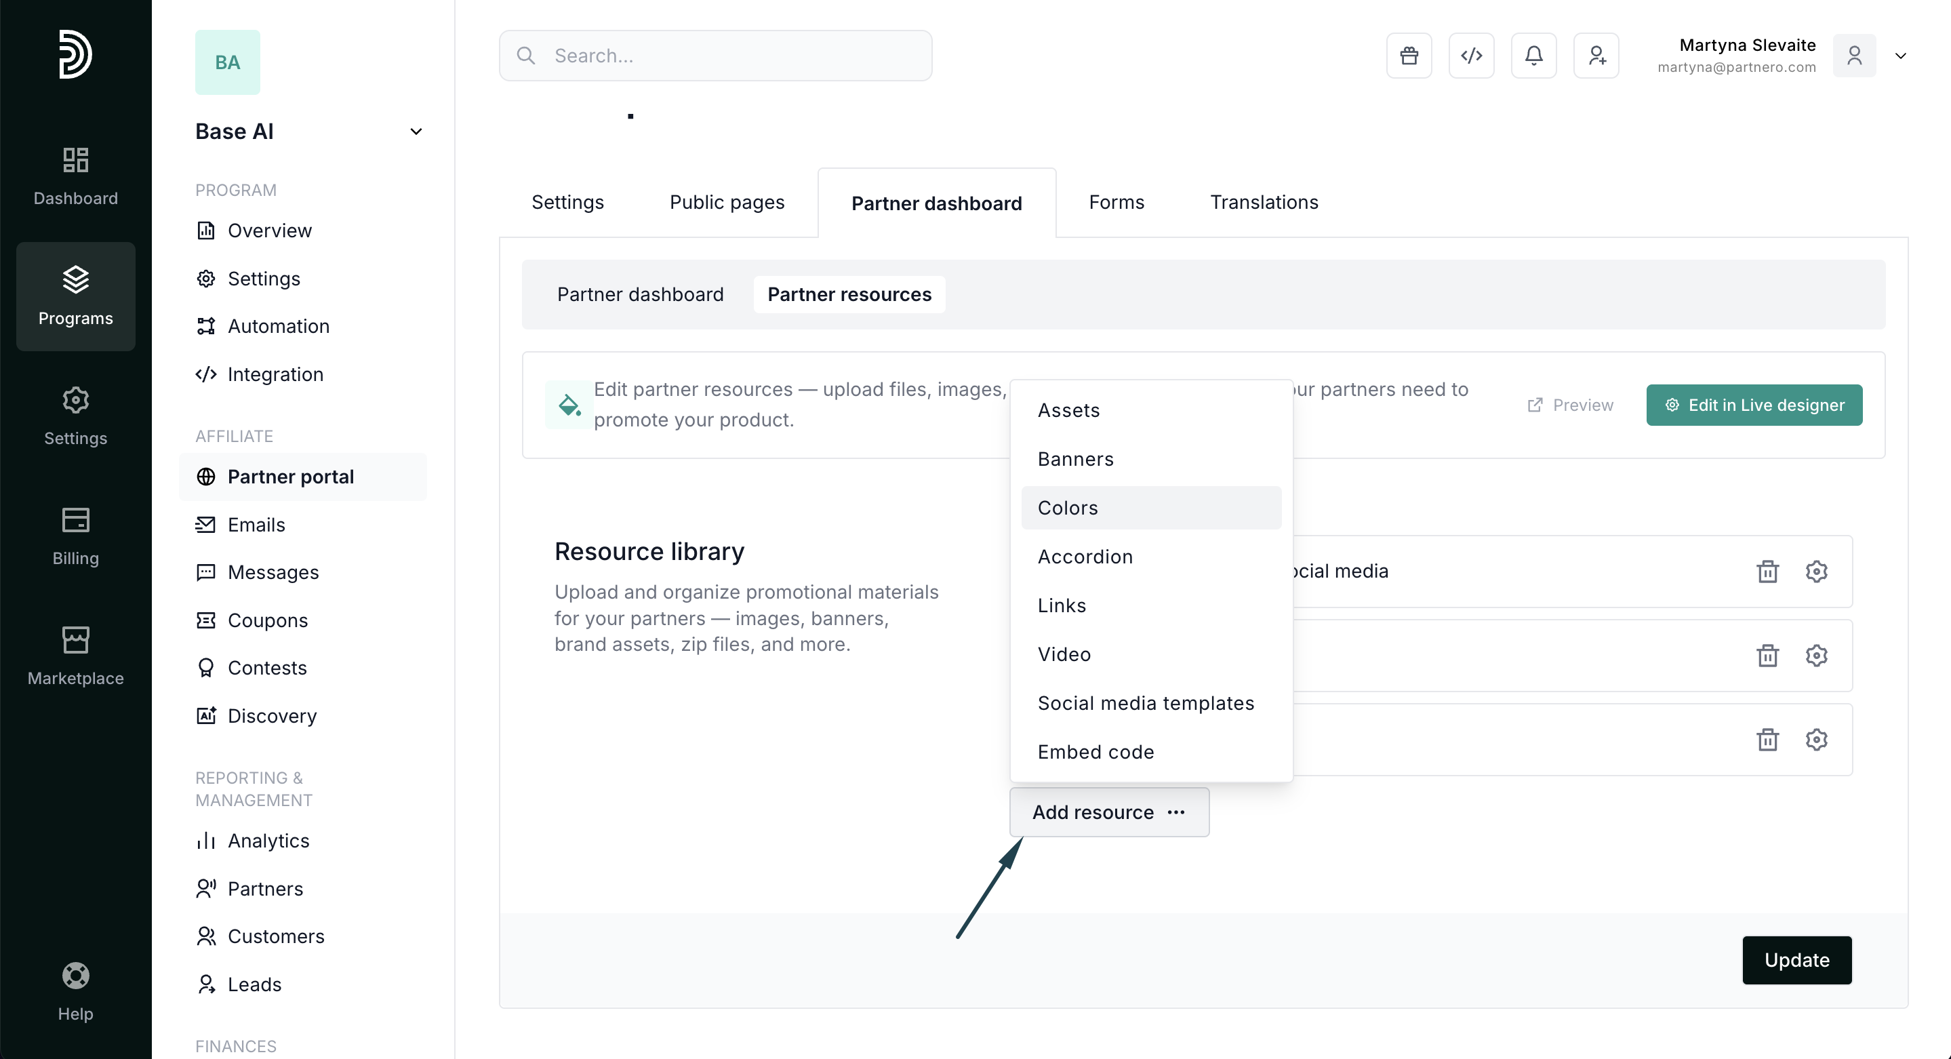Delete the social media resource row
The image size is (1951, 1059).
click(x=1767, y=571)
